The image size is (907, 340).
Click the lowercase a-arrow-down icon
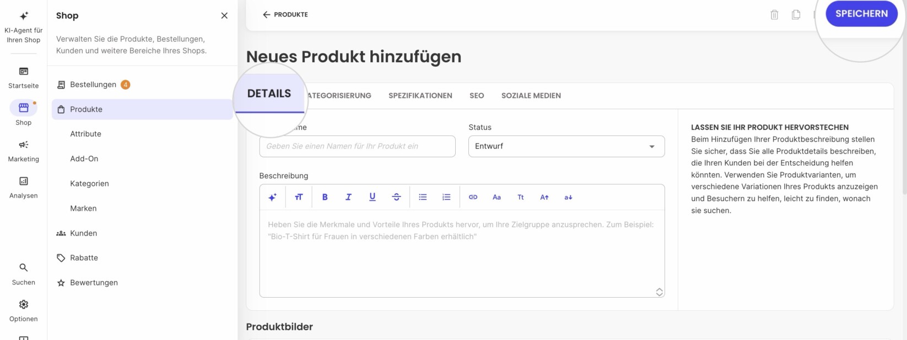568,197
